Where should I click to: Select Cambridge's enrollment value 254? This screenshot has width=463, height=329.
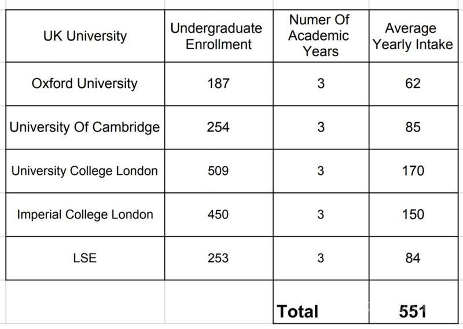(218, 127)
